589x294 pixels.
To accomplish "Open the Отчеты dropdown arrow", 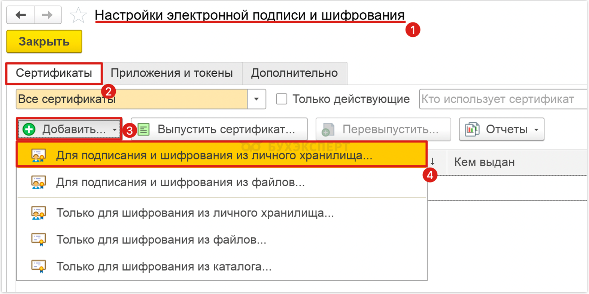I will (536, 130).
